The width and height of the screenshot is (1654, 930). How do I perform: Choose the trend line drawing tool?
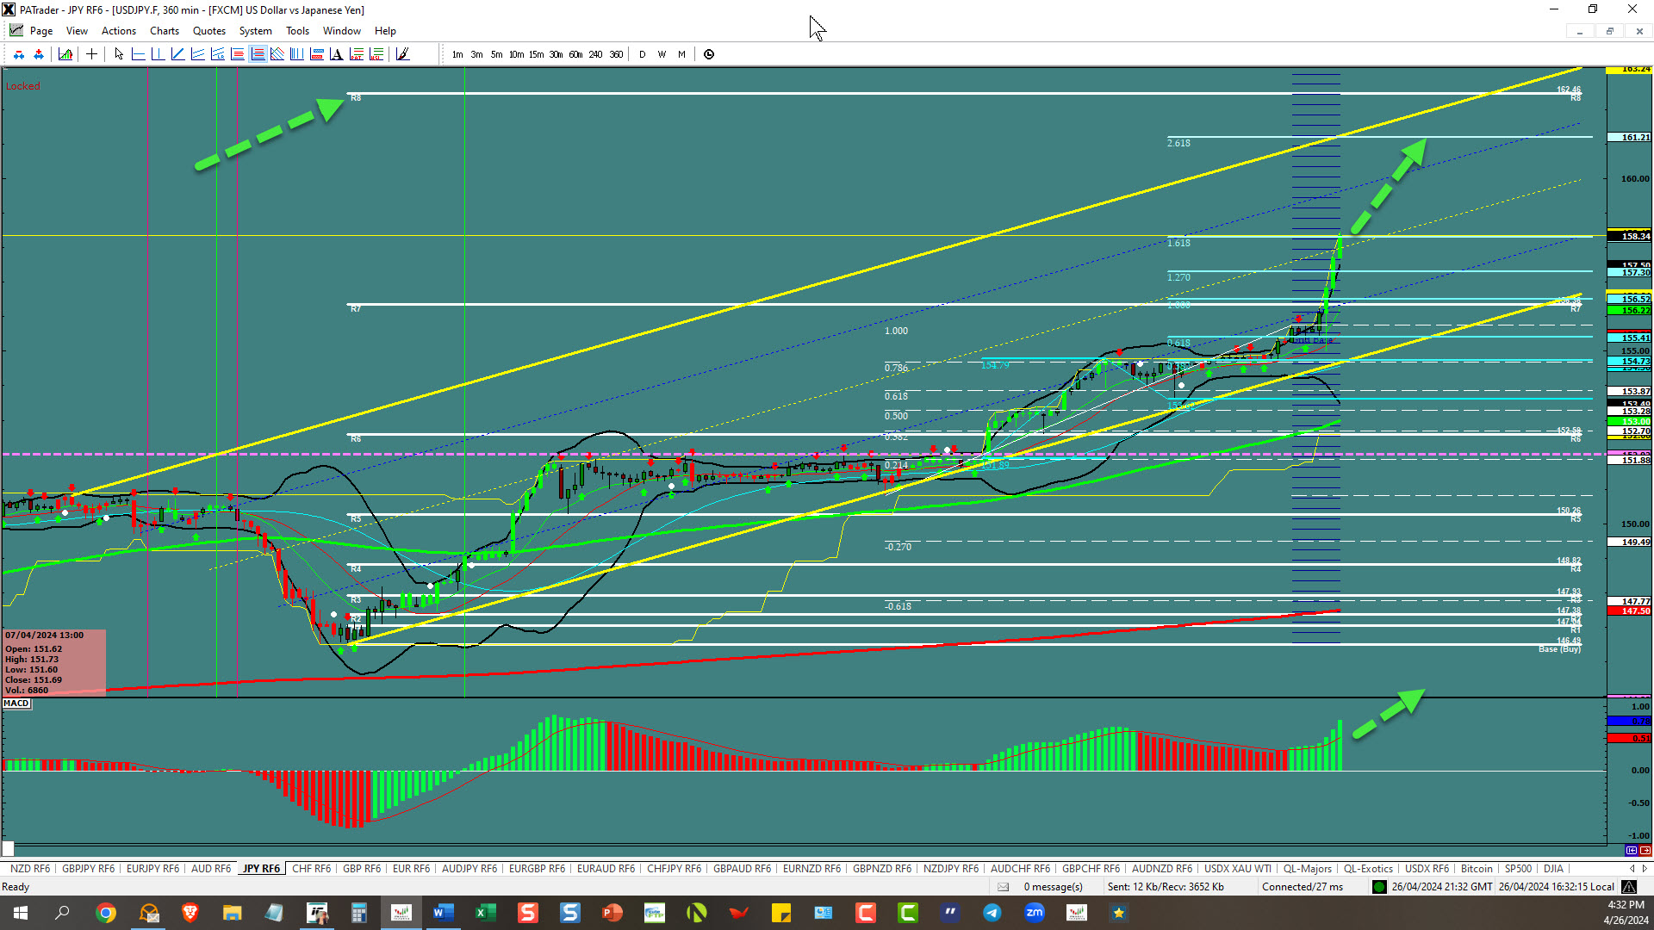(x=177, y=54)
